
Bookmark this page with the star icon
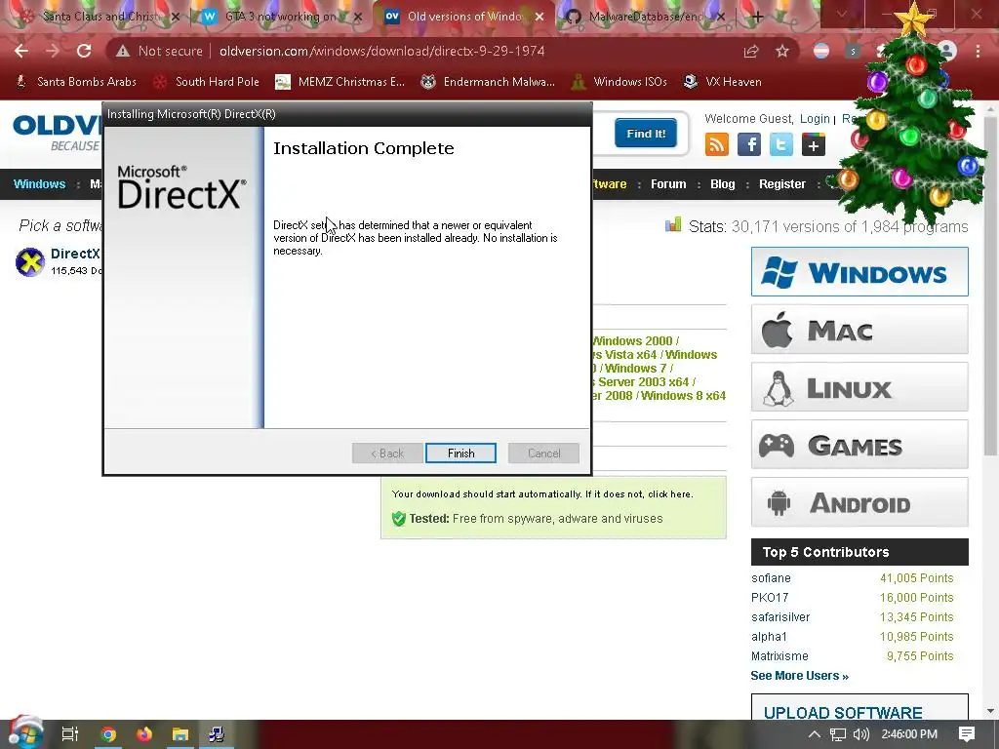782,51
